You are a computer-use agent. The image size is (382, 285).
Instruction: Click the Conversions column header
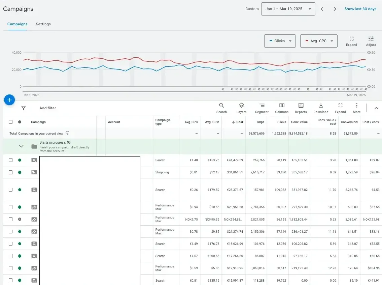coord(349,122)
